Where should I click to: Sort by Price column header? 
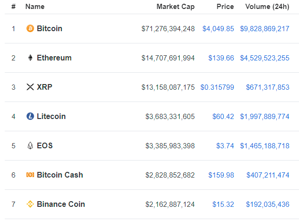(x=225, y=7)
